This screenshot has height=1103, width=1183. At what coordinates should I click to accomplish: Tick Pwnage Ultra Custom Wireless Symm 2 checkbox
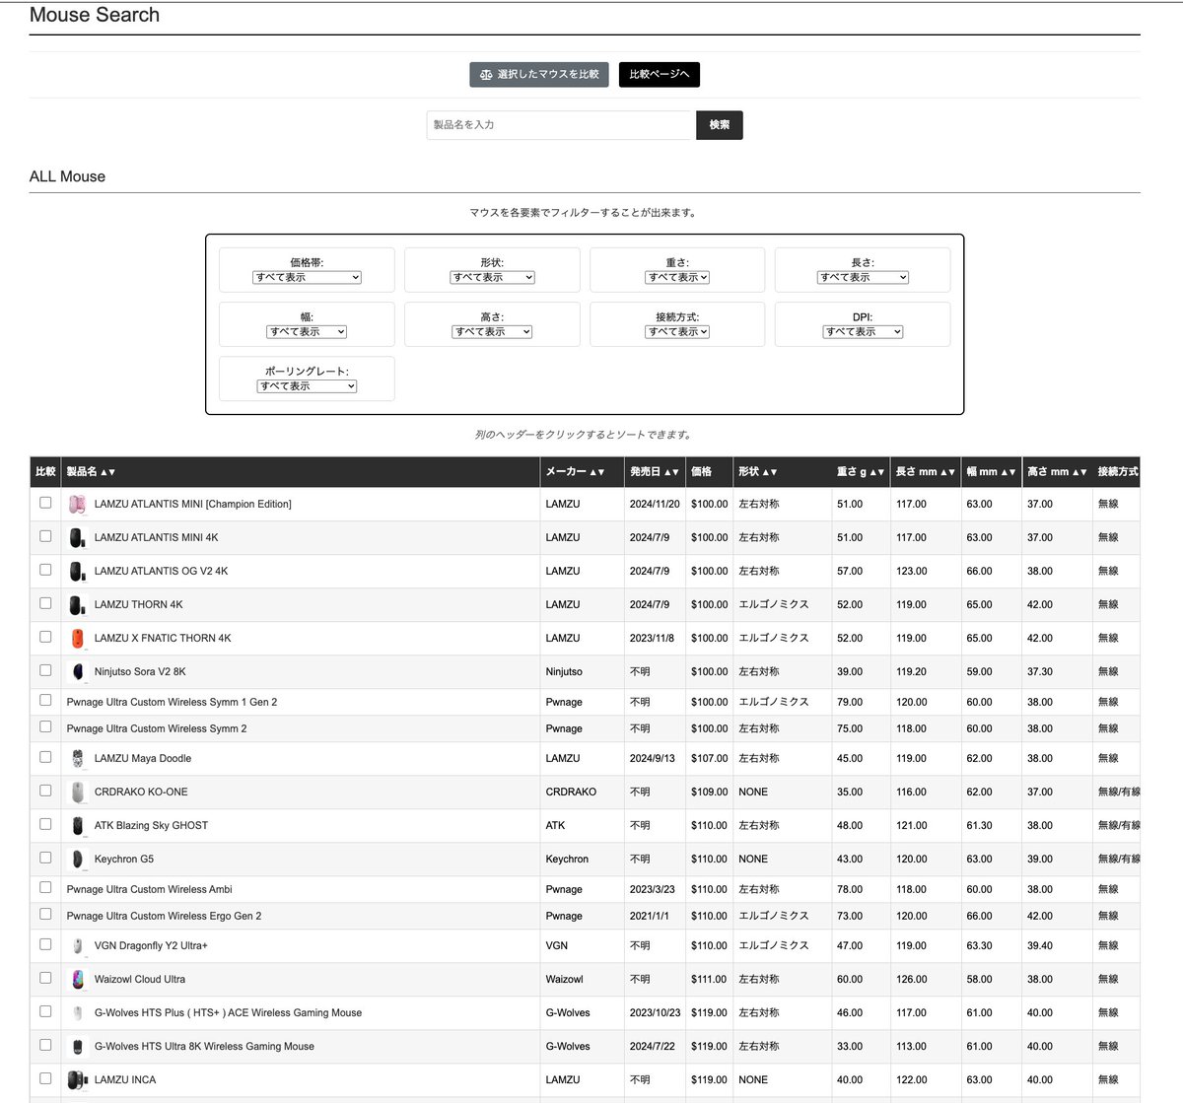(x=45, y=726)
